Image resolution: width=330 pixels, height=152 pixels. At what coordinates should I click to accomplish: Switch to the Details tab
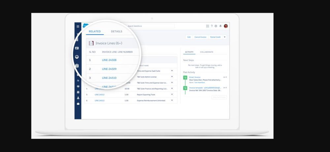(x=116, y=32)
